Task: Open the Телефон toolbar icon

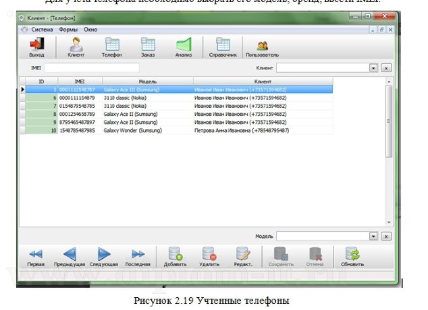Action: click(112, 46)
